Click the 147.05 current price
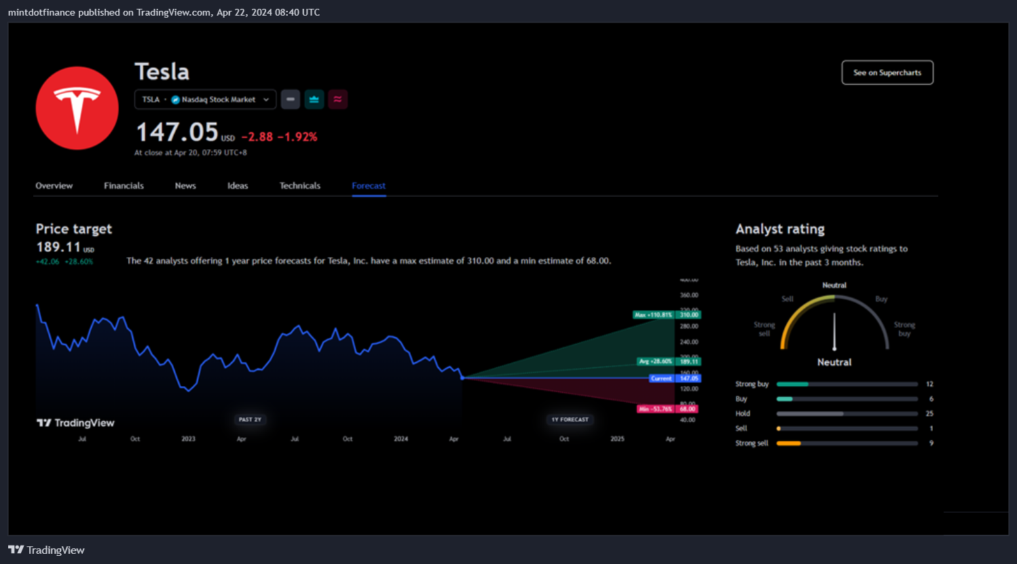This screenshot has width=1017, height=564. (x=177, y=132)
